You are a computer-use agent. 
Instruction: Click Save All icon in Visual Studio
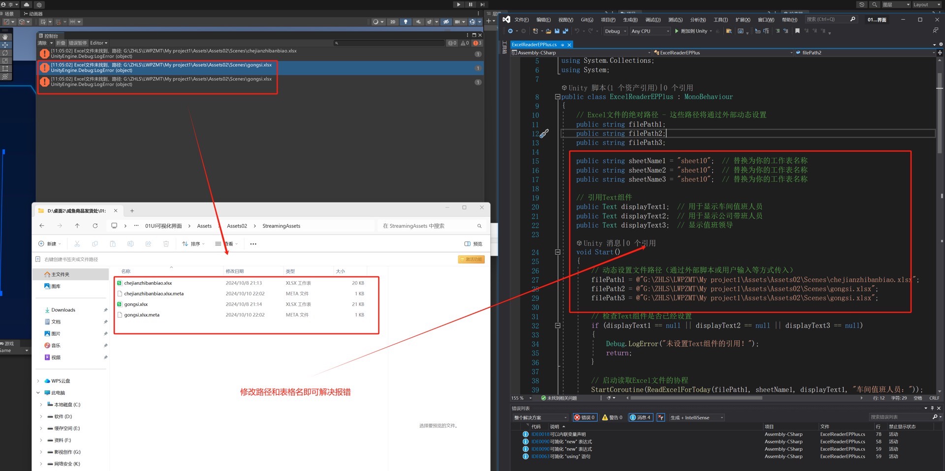(x=566, y=31)
